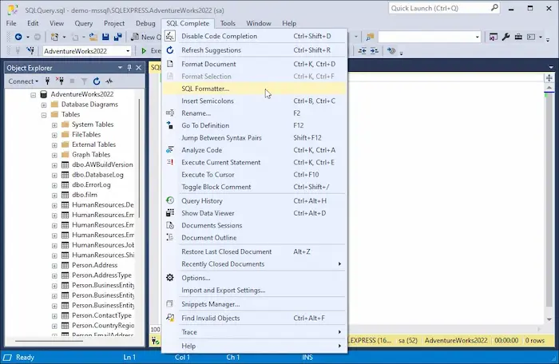This screenshot has width=559, height=364.
Task: Open Document Outline menu item
Action: [255, 237]
